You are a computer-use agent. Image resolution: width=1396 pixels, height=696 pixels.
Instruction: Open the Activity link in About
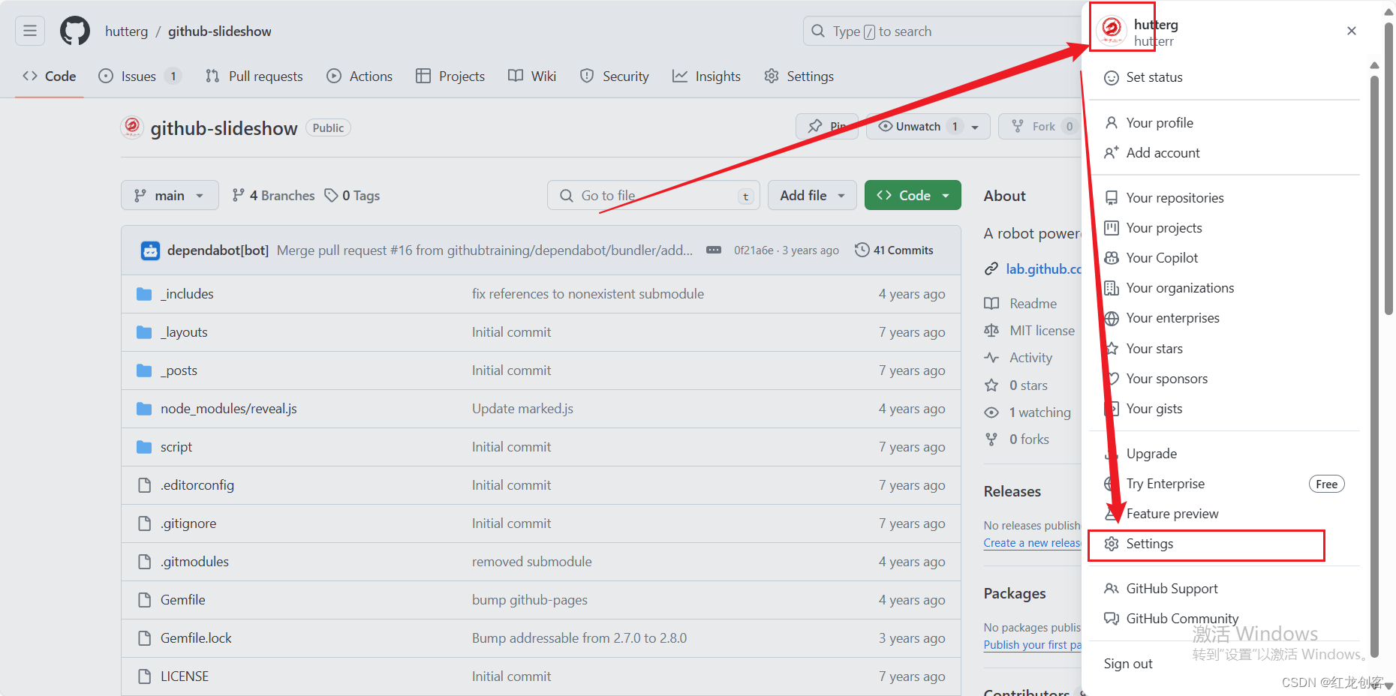tap(1018, 358)
